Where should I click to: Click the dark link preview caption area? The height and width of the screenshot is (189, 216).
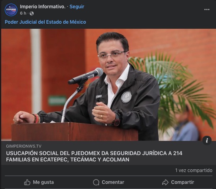(x=108, y=153)
